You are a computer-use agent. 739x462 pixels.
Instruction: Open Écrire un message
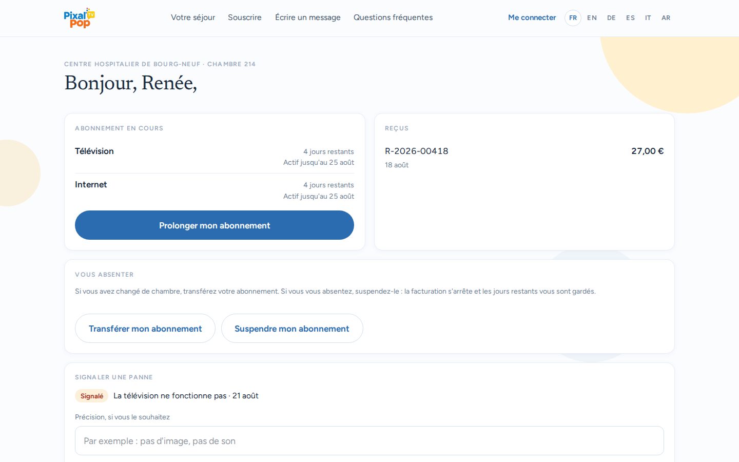(x=308, y=17)
